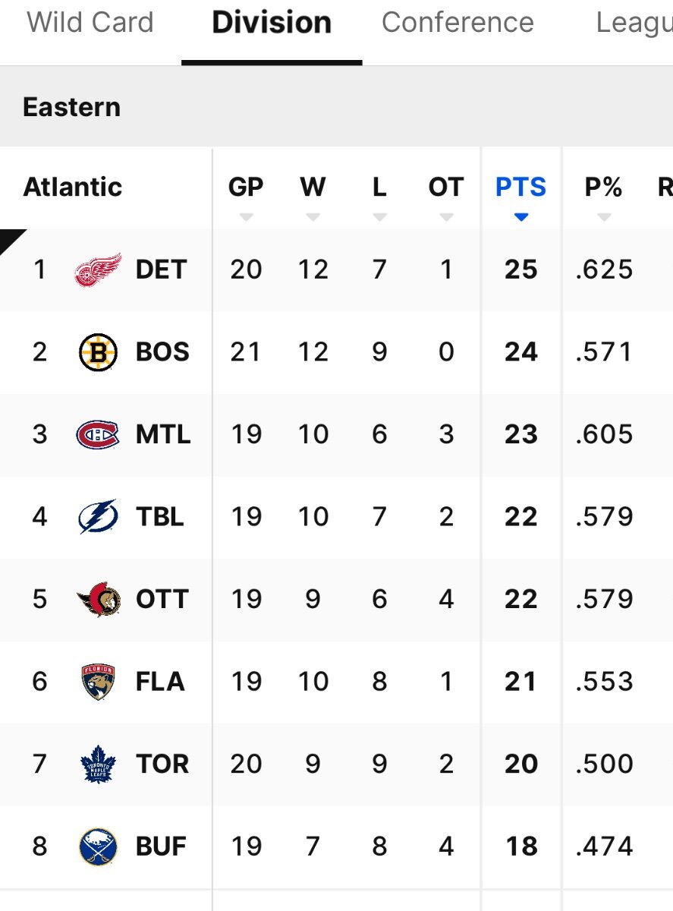The height and width of the screenshot is (911, 673).
Task: Open the Montreal Canadiens logo
Action: click(x=98, y=435)
